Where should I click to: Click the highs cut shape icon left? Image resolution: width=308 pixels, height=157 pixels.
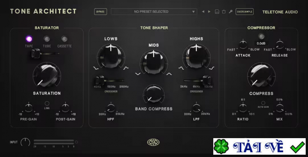[x=181, y=68]
